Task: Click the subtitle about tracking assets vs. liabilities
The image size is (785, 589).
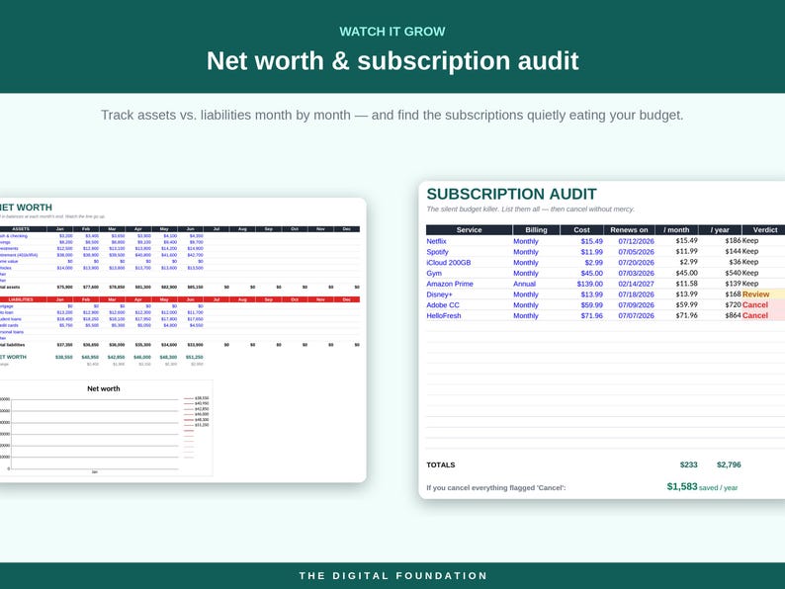Action: (x=392, y=115)
